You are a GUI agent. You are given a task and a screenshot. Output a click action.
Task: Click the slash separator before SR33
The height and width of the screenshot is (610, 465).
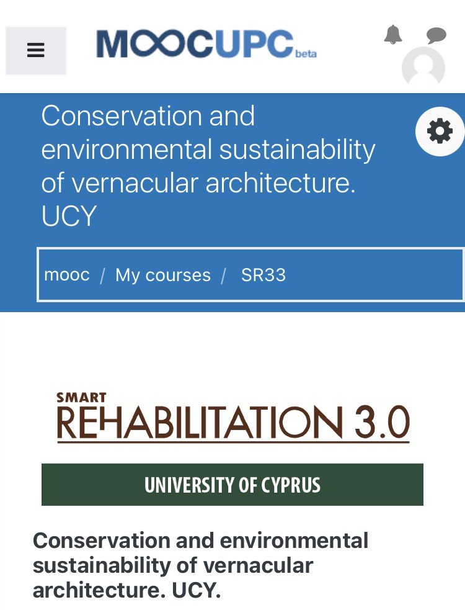[x=224, y=276]
